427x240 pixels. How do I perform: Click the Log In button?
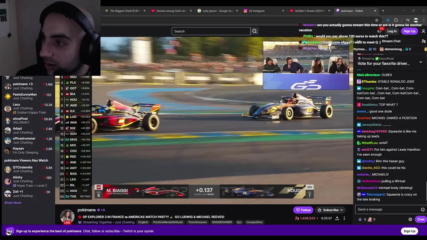392,31
